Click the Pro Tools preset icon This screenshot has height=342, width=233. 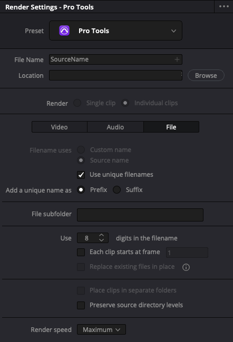64,31
